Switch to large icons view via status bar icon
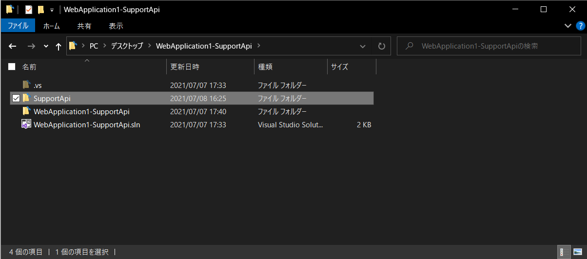This screenshot has width=587, height=259. 578,252
